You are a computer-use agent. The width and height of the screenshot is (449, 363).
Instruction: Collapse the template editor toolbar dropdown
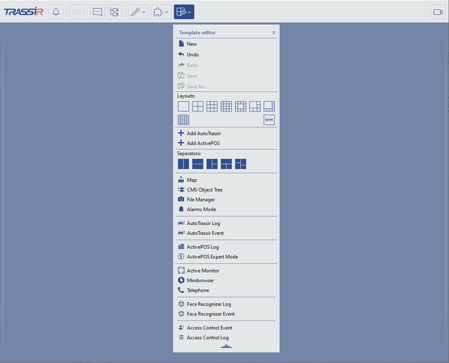(x=184, y=12)
